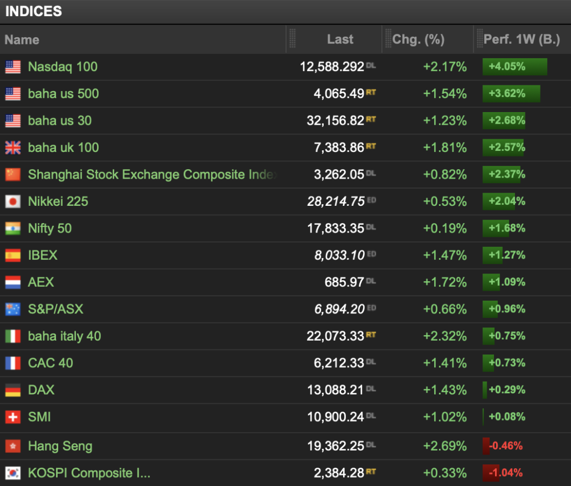Click the +2.69% change for Hang Seng
Screen dimensions: 571x486
pos(445,446)
